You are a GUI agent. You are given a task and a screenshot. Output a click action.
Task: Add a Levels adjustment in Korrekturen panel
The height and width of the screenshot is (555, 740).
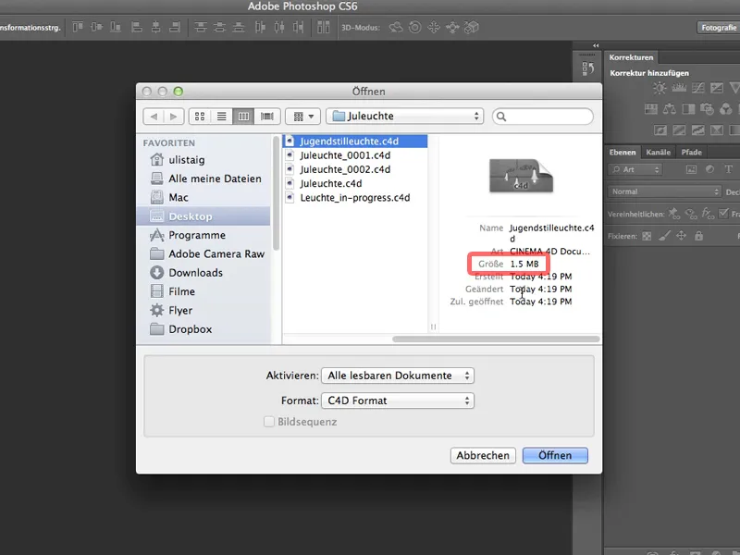pos(679,88)
